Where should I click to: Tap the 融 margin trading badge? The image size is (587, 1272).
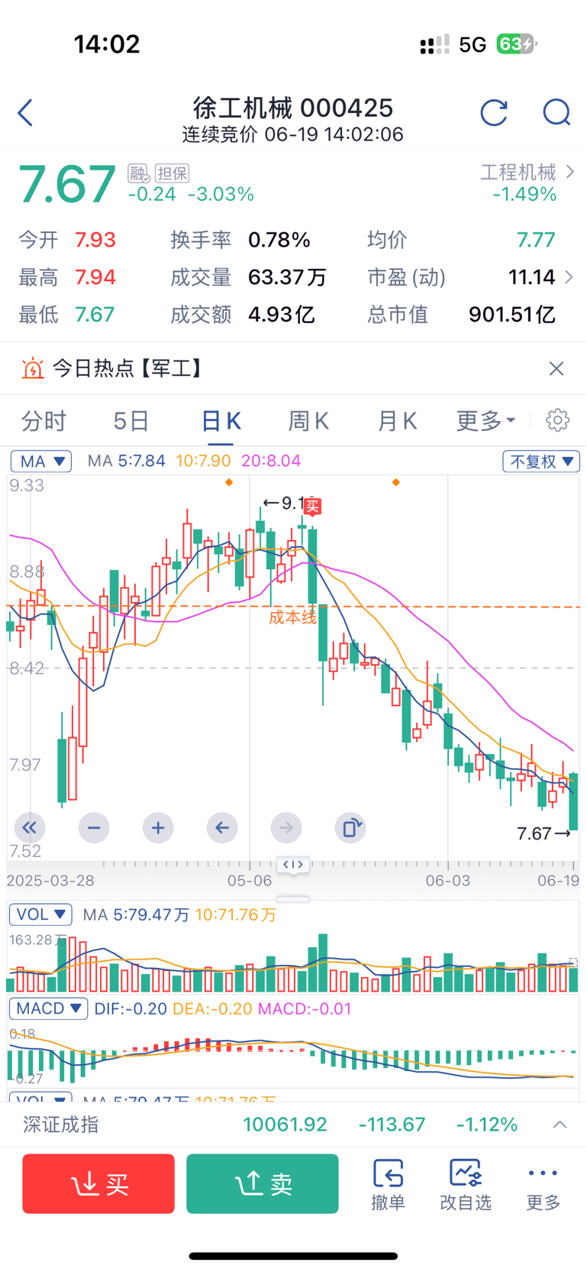click(x=138, y=173)
